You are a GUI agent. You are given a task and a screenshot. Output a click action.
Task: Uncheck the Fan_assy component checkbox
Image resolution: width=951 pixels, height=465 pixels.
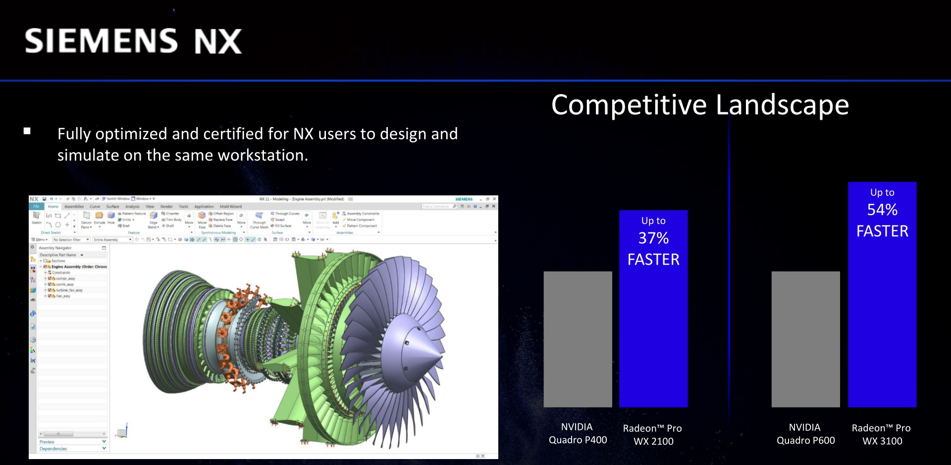(50, 296)
